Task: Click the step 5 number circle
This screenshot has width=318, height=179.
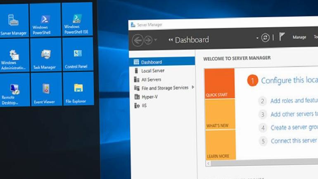Action: pyautogui.click(x=263, y=141)
